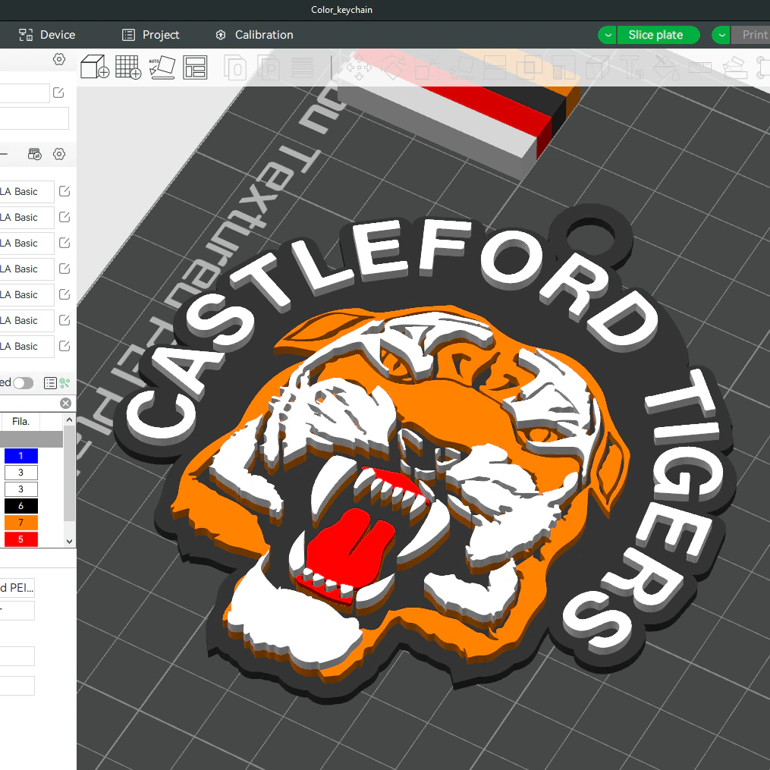Click the process settings list icon

(50, 383)
